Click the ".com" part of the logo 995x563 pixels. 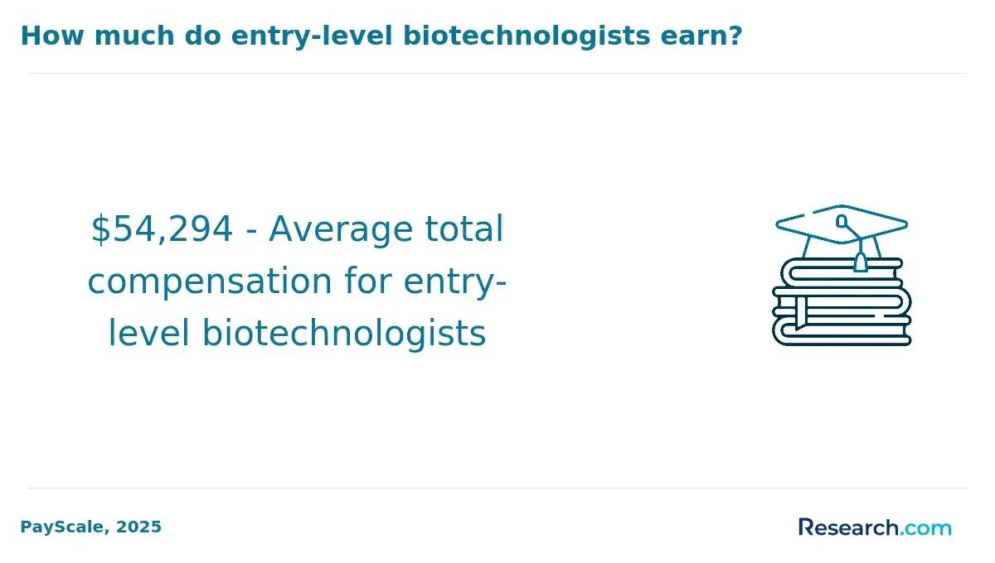coord(926,527)
